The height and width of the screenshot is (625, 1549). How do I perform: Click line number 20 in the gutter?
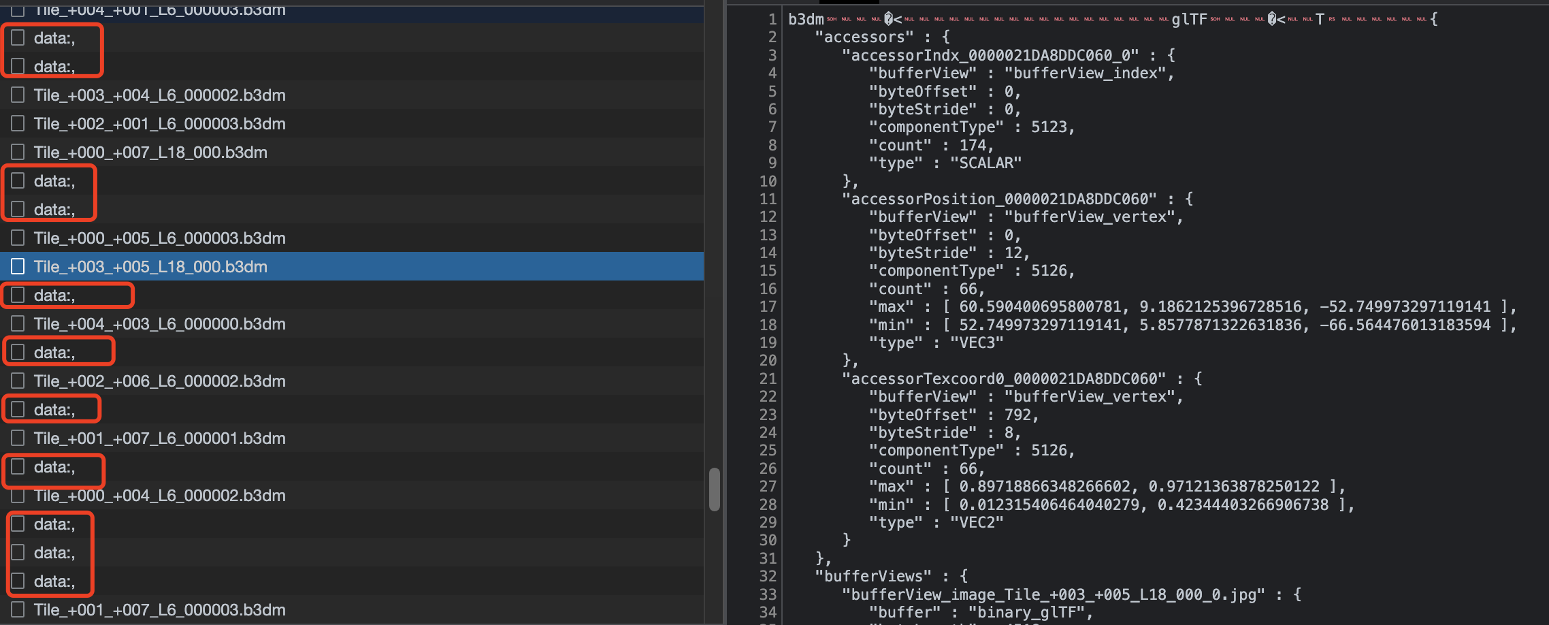768,360
